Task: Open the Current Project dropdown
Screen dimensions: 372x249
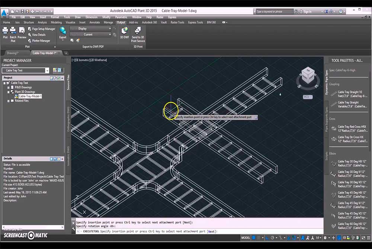Action: [47, 70]
